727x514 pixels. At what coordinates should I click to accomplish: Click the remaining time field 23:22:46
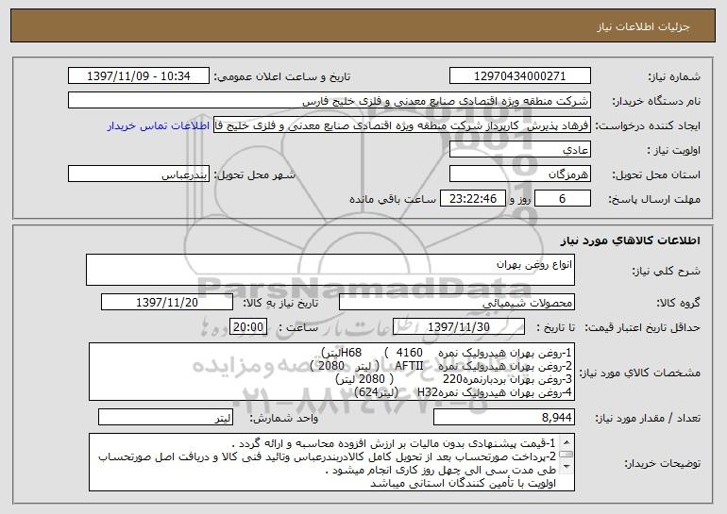click(x=472, y=199)
